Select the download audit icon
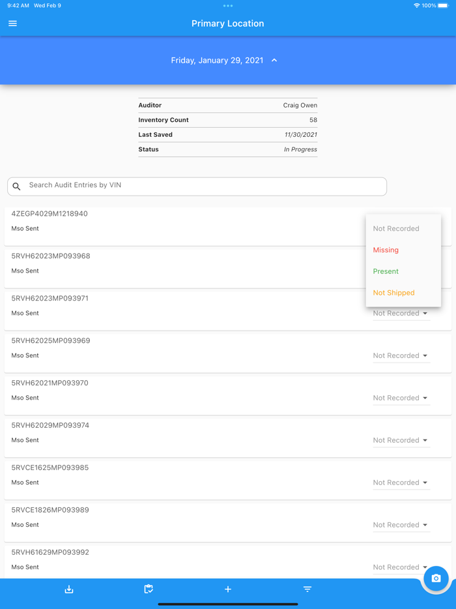 tap(68, 589)
